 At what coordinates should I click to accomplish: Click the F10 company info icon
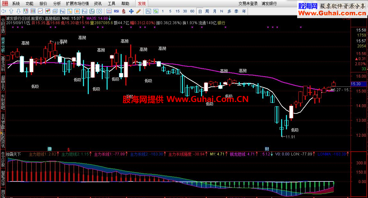63,11
